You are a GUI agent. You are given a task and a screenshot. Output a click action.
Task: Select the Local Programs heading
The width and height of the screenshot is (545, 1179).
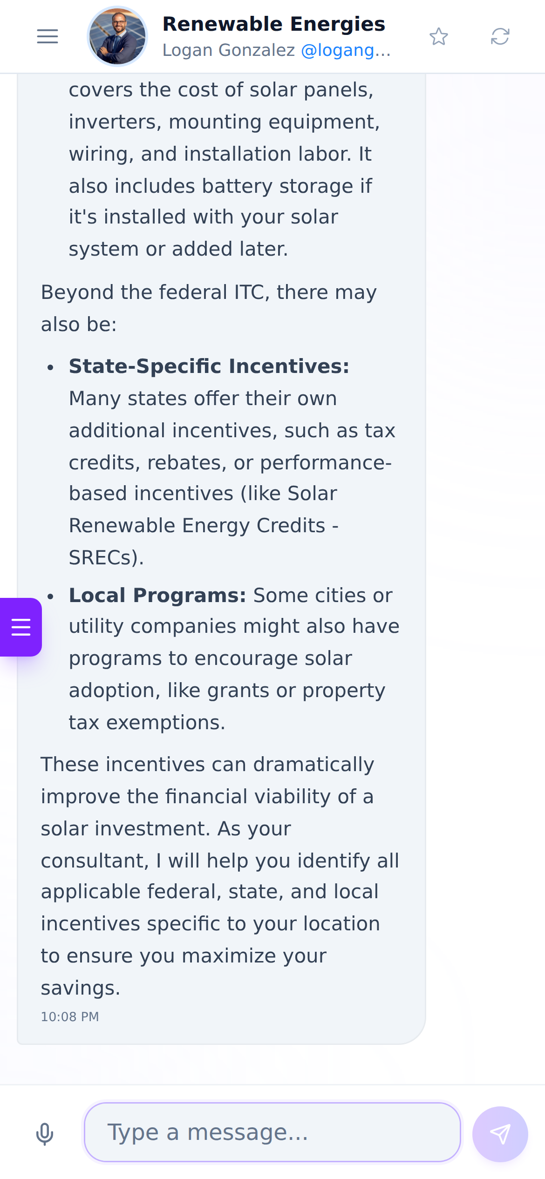[x=157, y=596]
